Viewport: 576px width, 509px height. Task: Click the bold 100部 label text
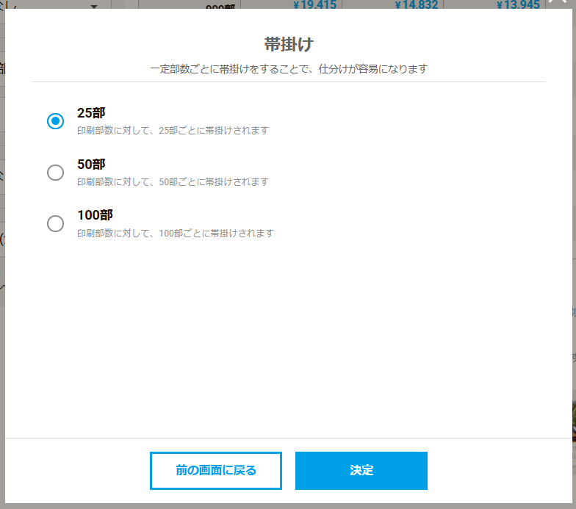pos(95,216)
